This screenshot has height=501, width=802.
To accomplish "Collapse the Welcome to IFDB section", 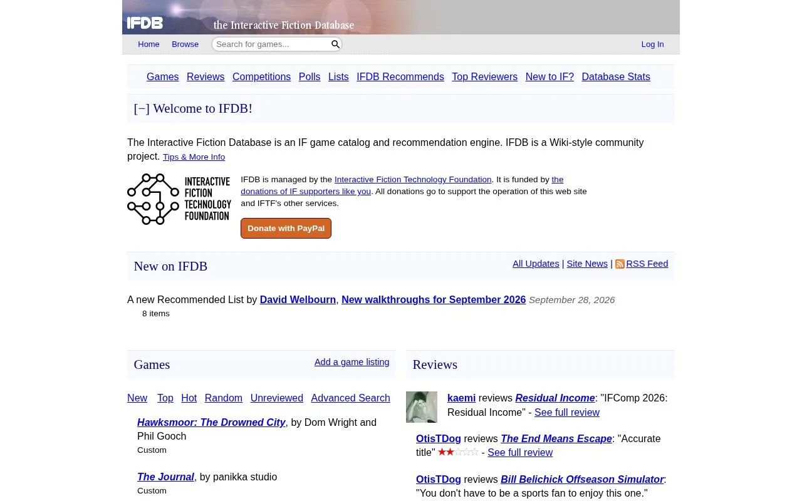I will [142, 108].
